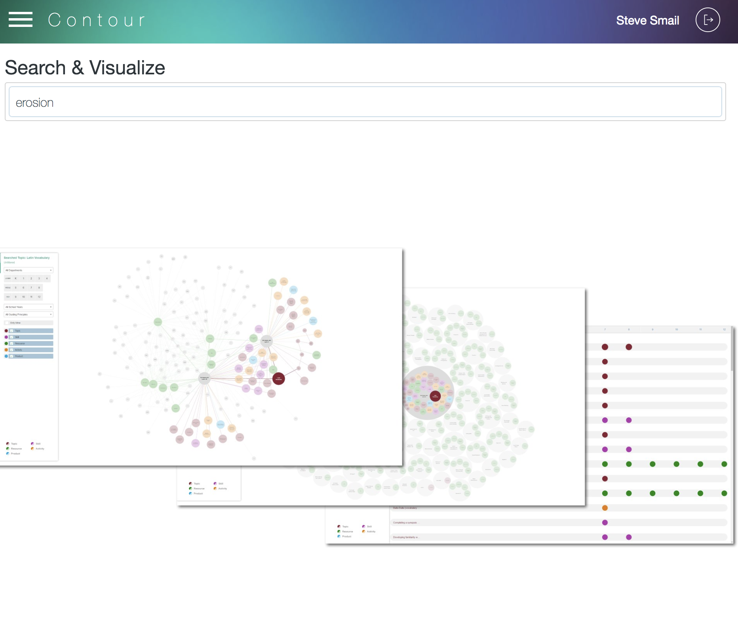Screen dimensions: 738x640
Task: Uncheck the Topic filter checkbox
Action: tap(11, 331)
